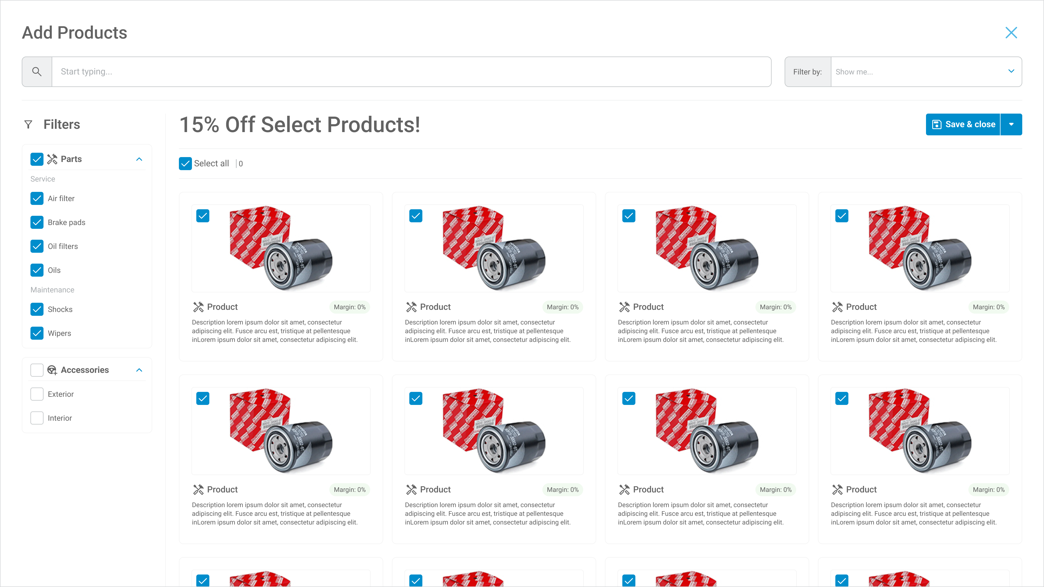Viewport: 1044px width, 587px height.
Task: Click the Save & close button
Action: (x=964, y=124)
